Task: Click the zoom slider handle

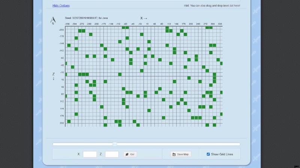Action: [x=115, y=144]
